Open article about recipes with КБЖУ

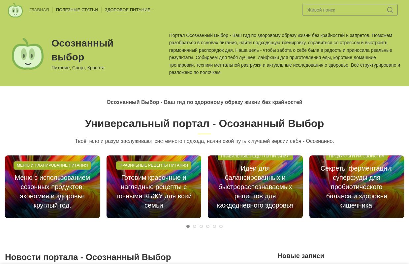click(x=154, y=191)
